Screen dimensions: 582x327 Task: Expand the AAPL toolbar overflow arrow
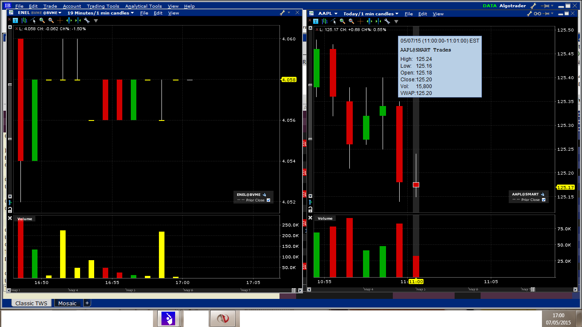click(x=396, y=21)
